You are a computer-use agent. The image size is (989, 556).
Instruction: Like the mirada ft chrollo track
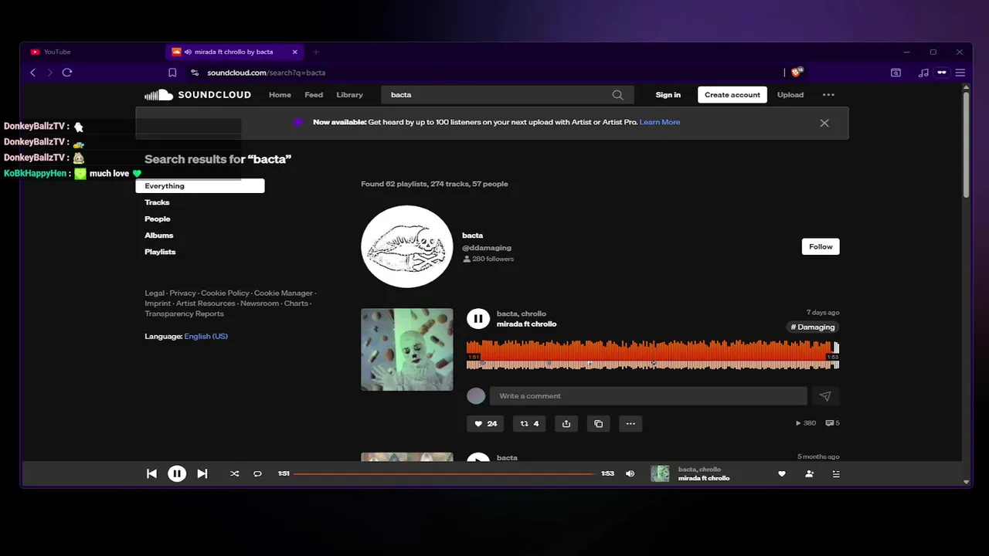point(485,423)
